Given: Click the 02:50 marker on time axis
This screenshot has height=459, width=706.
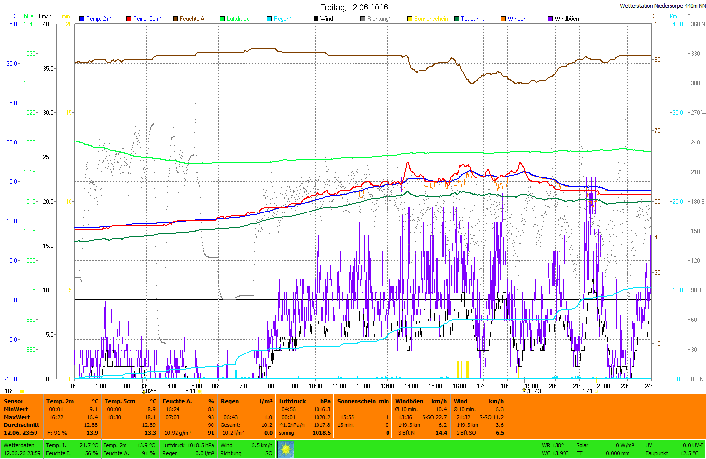Looking at the screenshot, I should coord(151,391).
